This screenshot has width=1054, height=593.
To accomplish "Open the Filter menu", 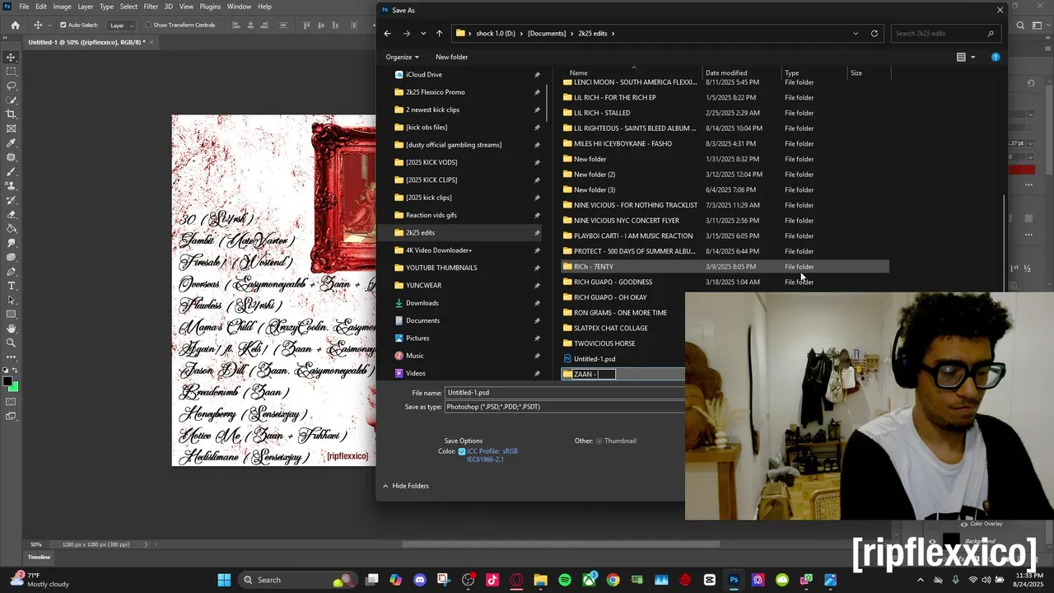I will click(151, 7).
